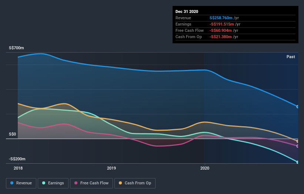The width and height of the screenshot is (304, 194).
Task: Click the Dec 31 2020 tooltip date
Action: point(187,11)
